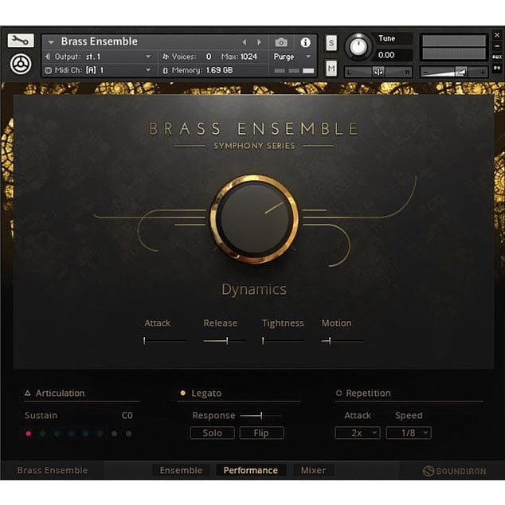Viewport: 505px width, 505px height.
Task: Click the Output speaker icon
Action: [48, 57]
